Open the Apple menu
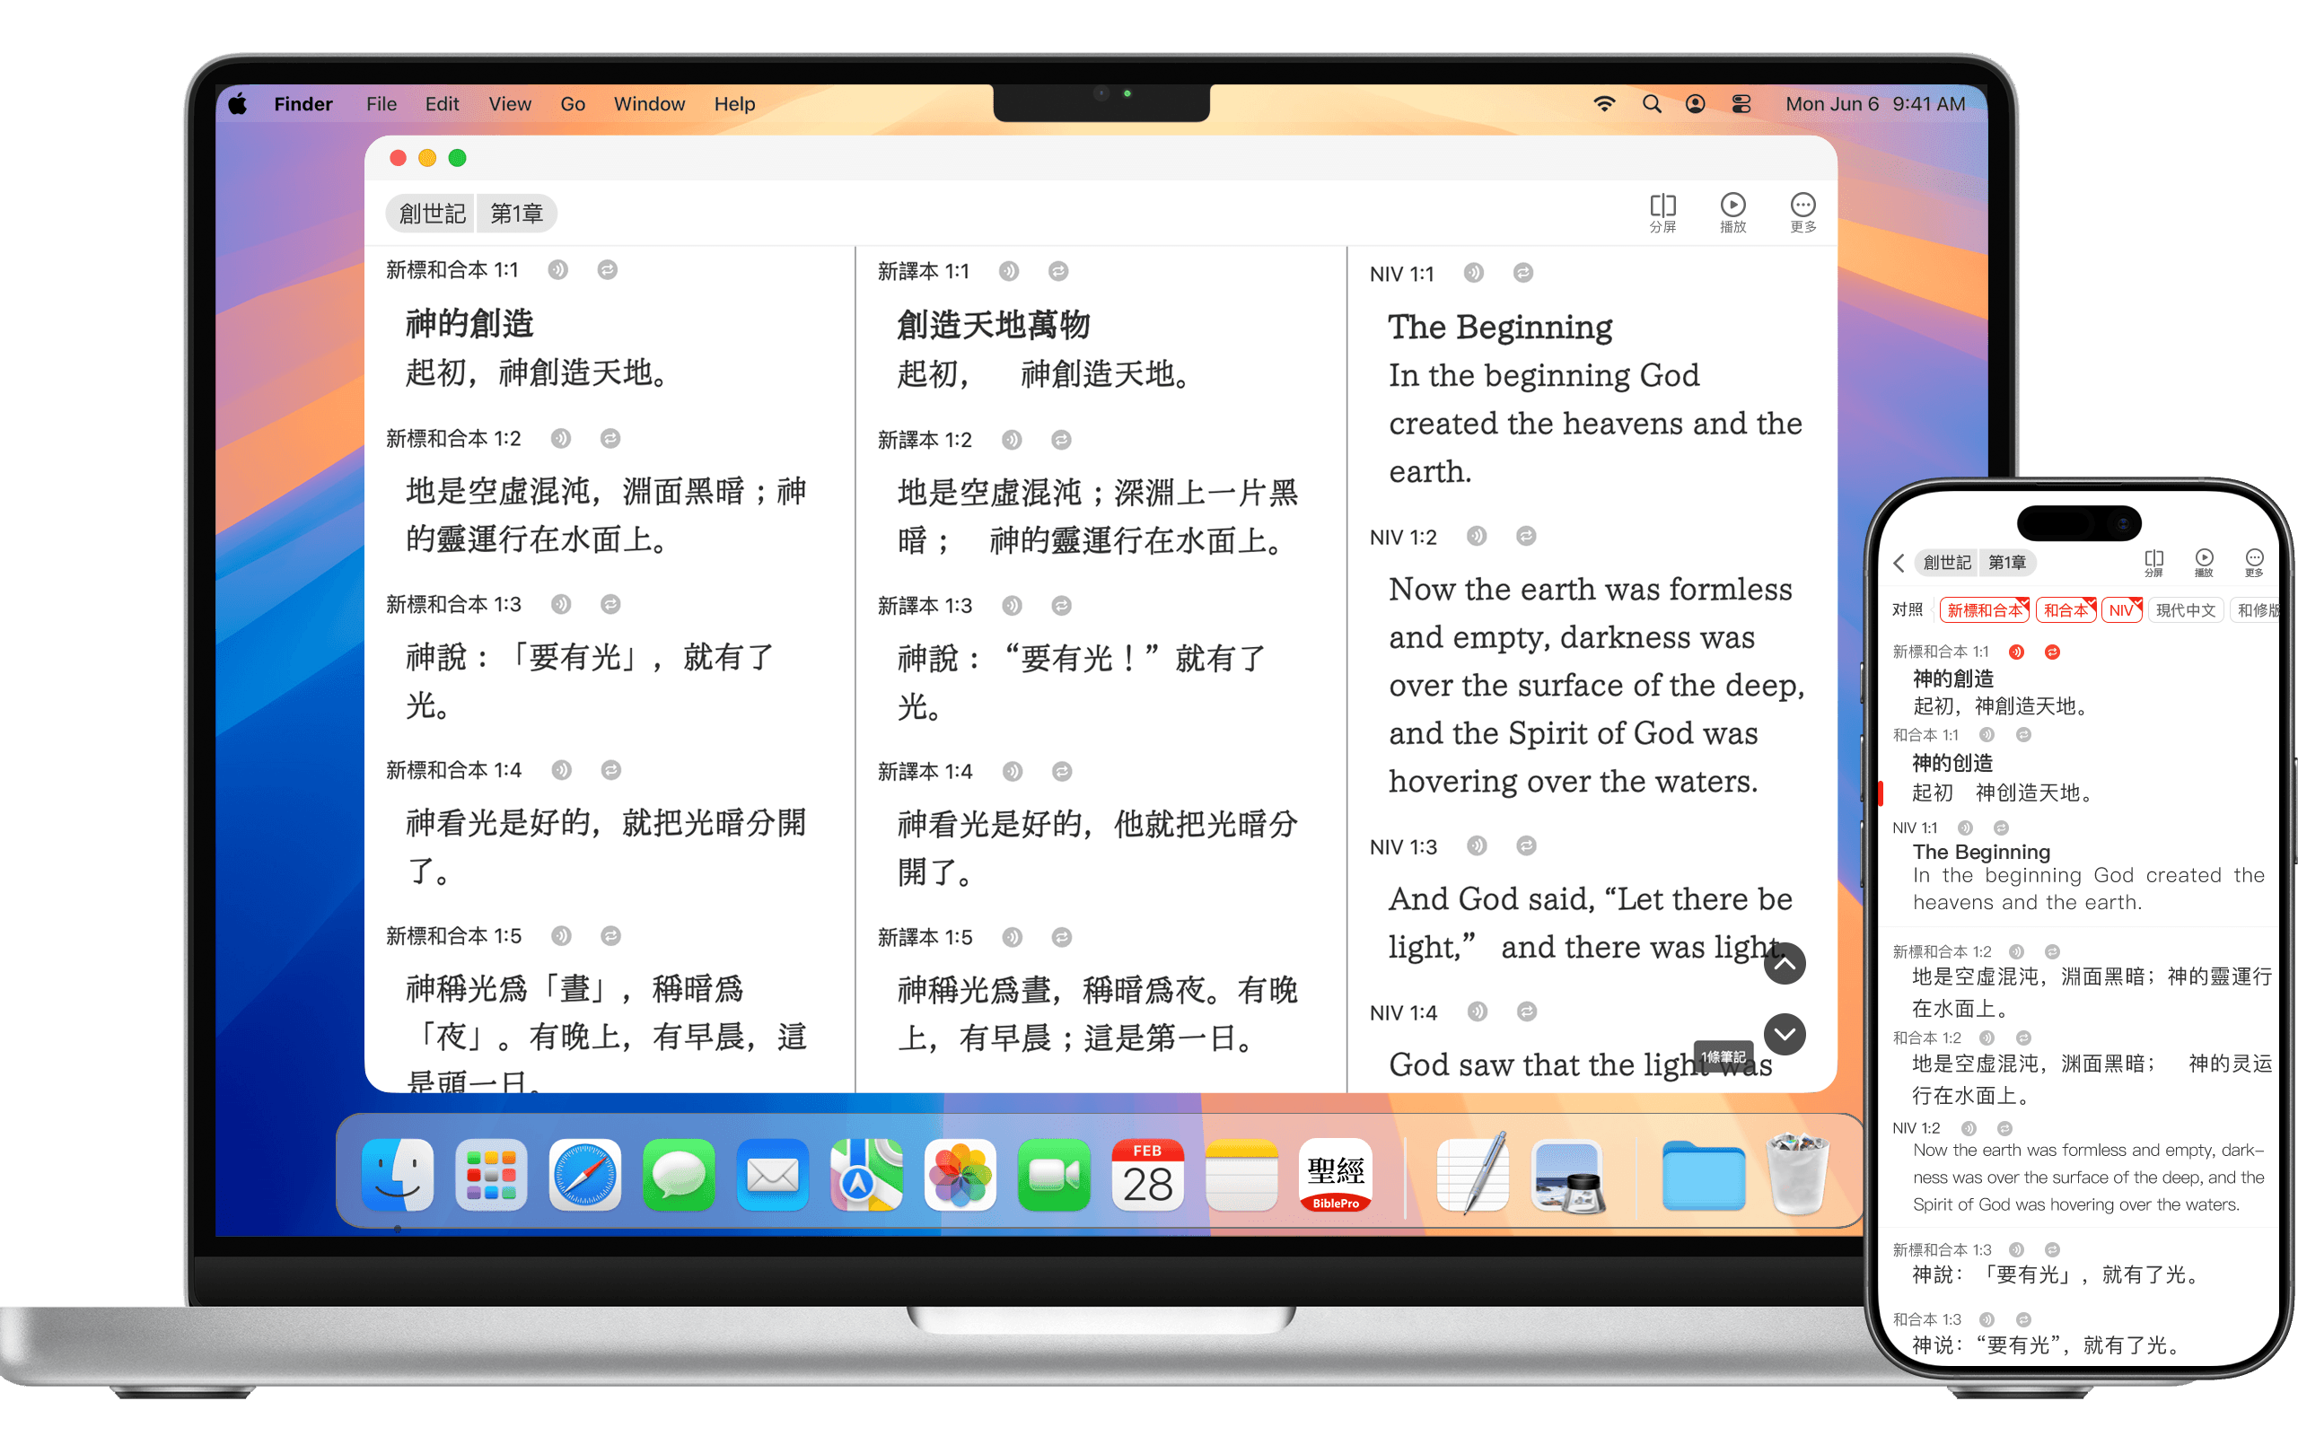The height and width of the screenshot is (1436, 2298). (237, 104)
